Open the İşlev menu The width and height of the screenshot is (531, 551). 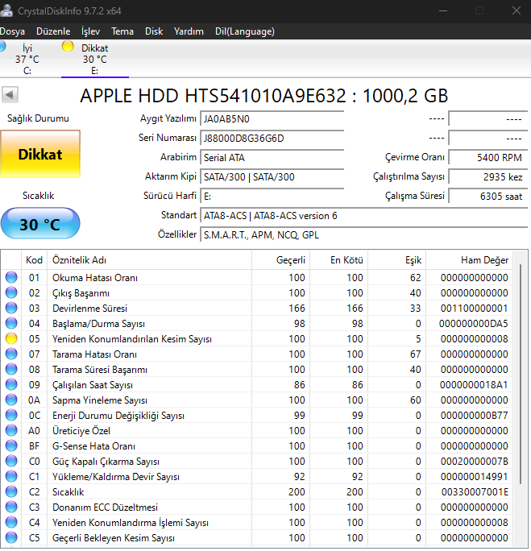coord(91,31)
